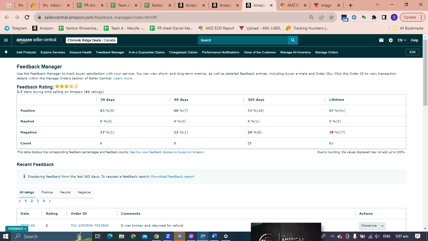Viewport: 428px width, 241px height.
Task: Click Download feedback report link
Action: tap(173, 177)
